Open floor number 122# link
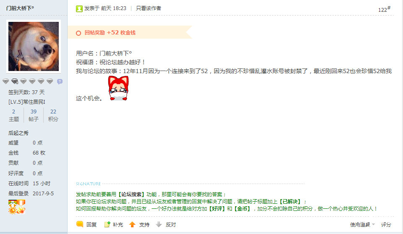This screenshot has width=403, height=234. [384, 10]
